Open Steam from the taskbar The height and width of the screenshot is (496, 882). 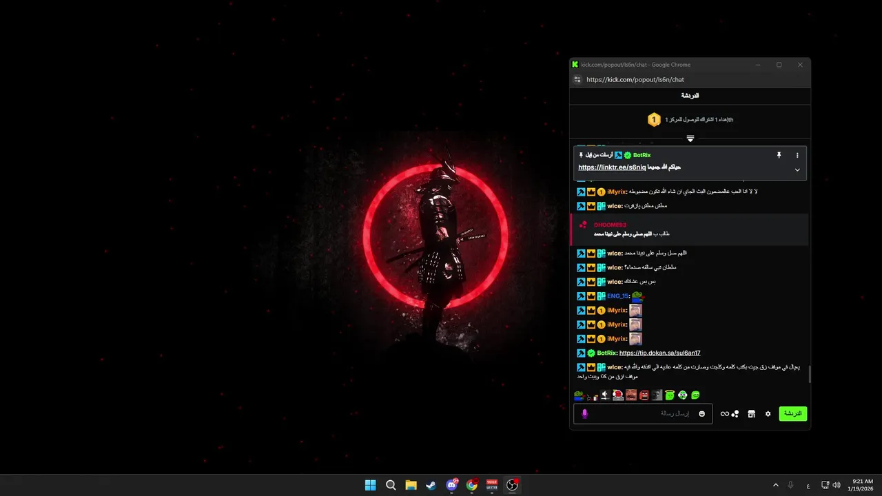(x=431, y=485)
